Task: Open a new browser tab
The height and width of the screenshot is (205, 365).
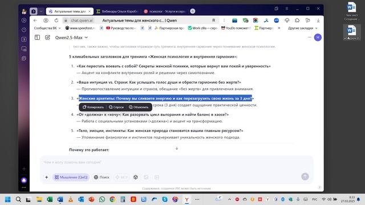Action: (193, 11)
